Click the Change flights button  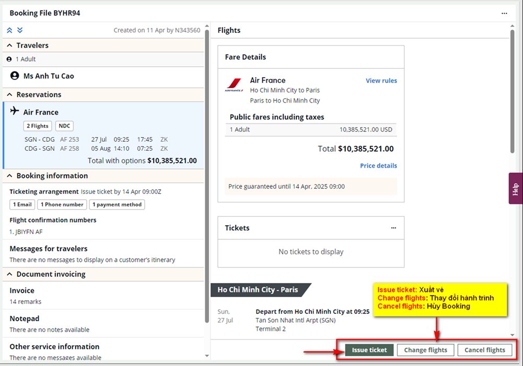tap(426, 350)
